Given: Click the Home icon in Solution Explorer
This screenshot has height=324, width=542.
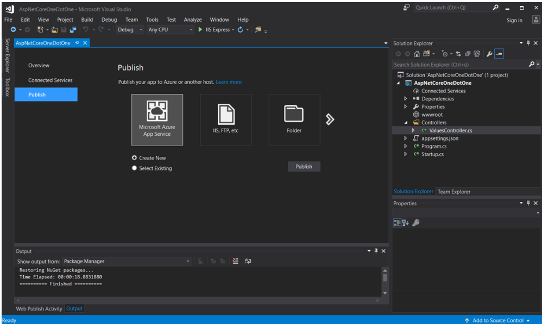Looking at the screenshot, I should [417, 54].
